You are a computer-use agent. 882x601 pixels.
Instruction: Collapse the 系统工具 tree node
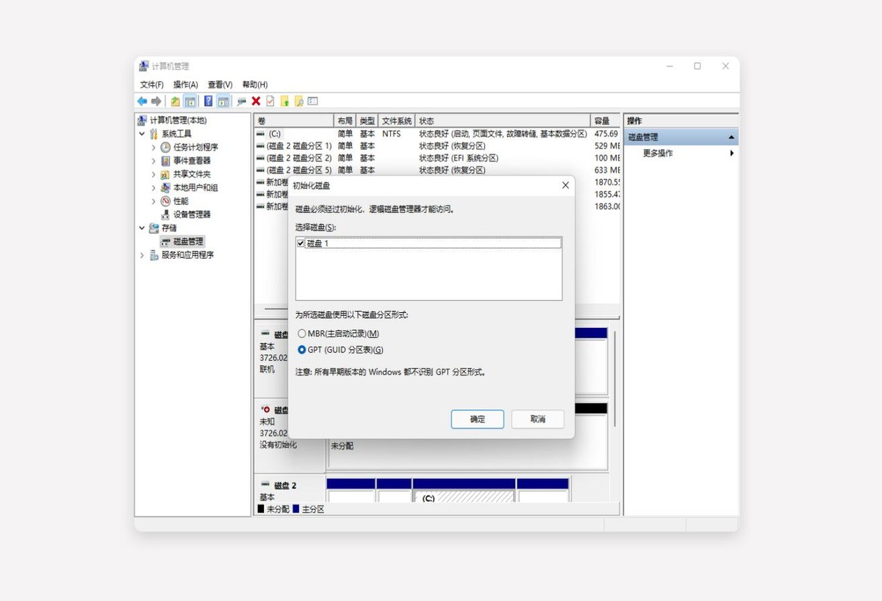click(x=142, y=134)
